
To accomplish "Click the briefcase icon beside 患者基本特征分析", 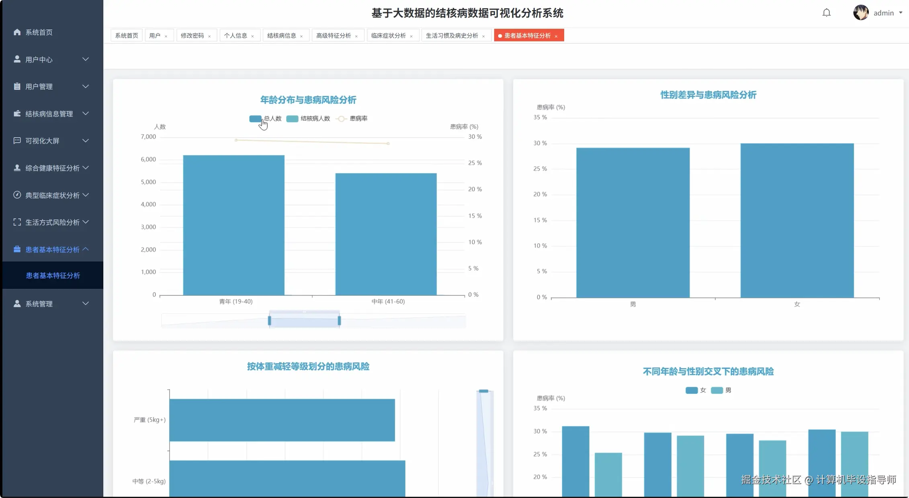I will pyautogui.click(x=17, y=249).
